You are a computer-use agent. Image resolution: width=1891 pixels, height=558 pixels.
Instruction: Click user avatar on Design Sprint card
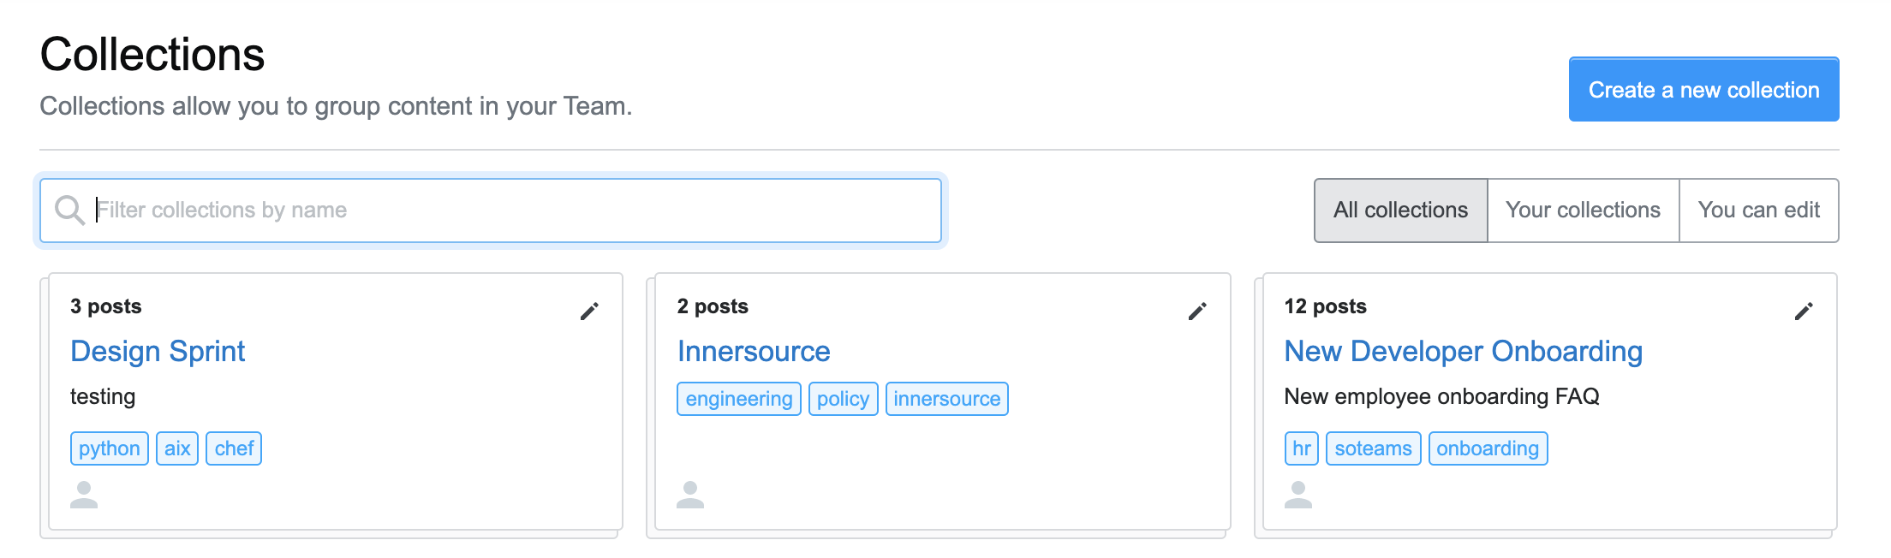[84, 495]
